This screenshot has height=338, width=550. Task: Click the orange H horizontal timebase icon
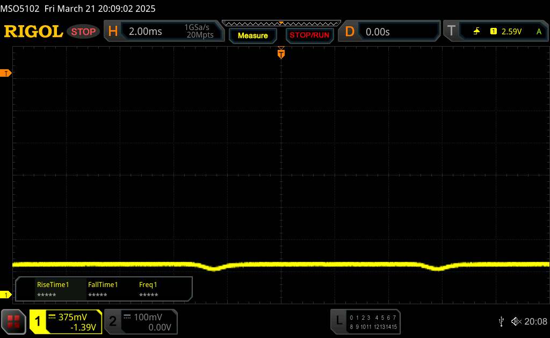pos(113,32)
